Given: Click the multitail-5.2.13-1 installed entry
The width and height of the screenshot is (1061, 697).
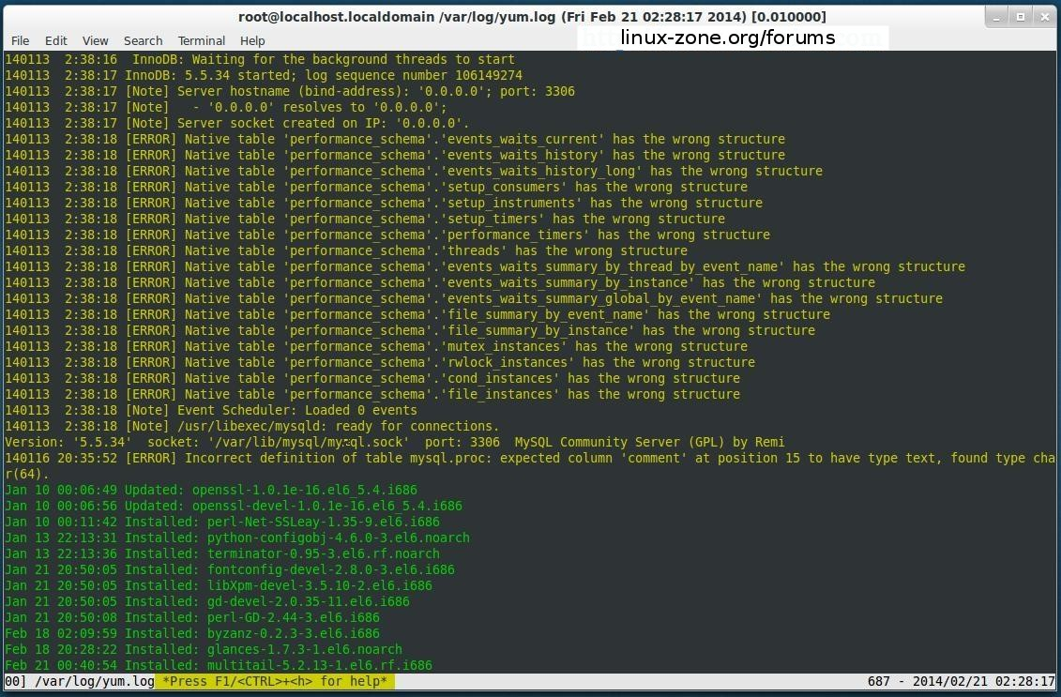Looking at the screenshot, I should click(319, 665).
